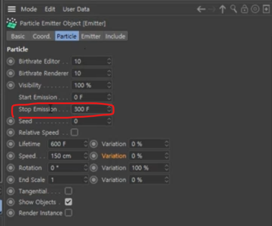Click the new attribute manager icon
The image size is (272, 226).
click(x=266, y=9)
